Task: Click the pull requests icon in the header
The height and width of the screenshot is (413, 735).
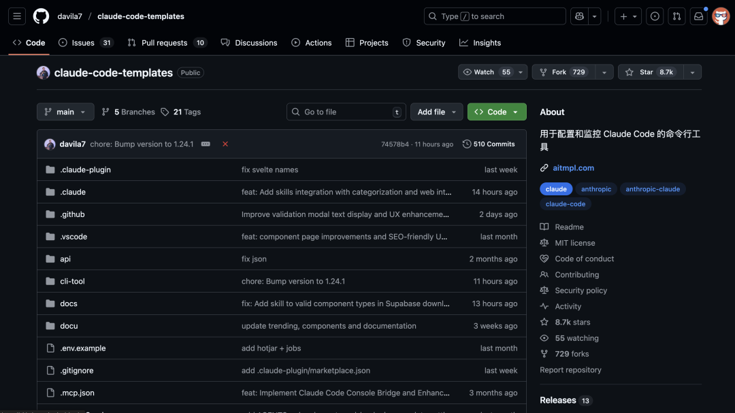Action: click(x=676, y=16)
